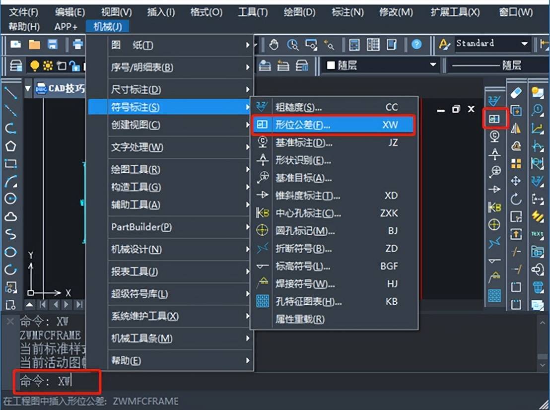
Task: Click the command line showing 命令: XW
Action: point(55,382)
